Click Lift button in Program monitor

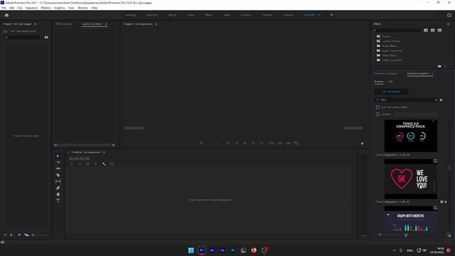point(272,143)
